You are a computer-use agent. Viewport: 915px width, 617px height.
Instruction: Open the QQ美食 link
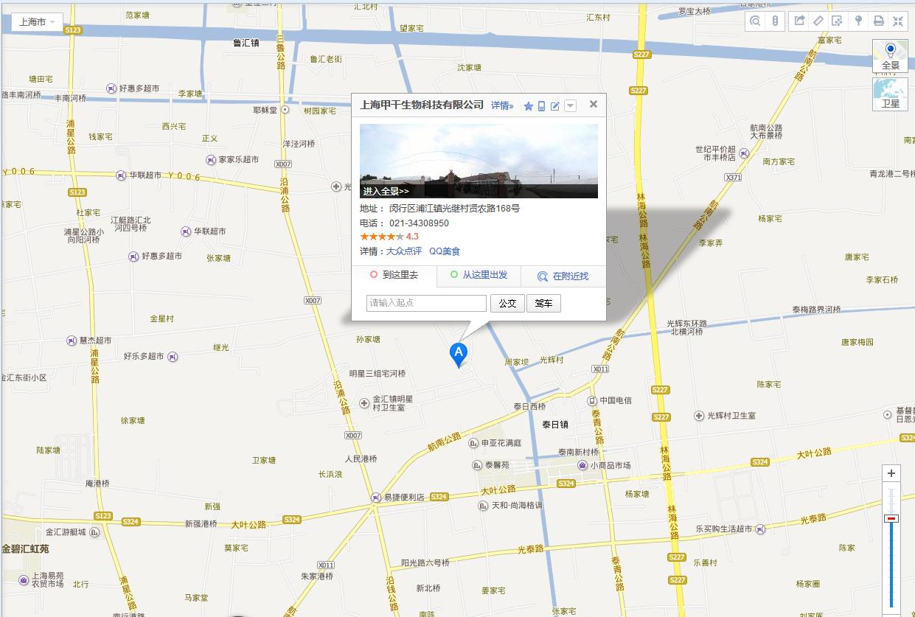tap(445, 251)
